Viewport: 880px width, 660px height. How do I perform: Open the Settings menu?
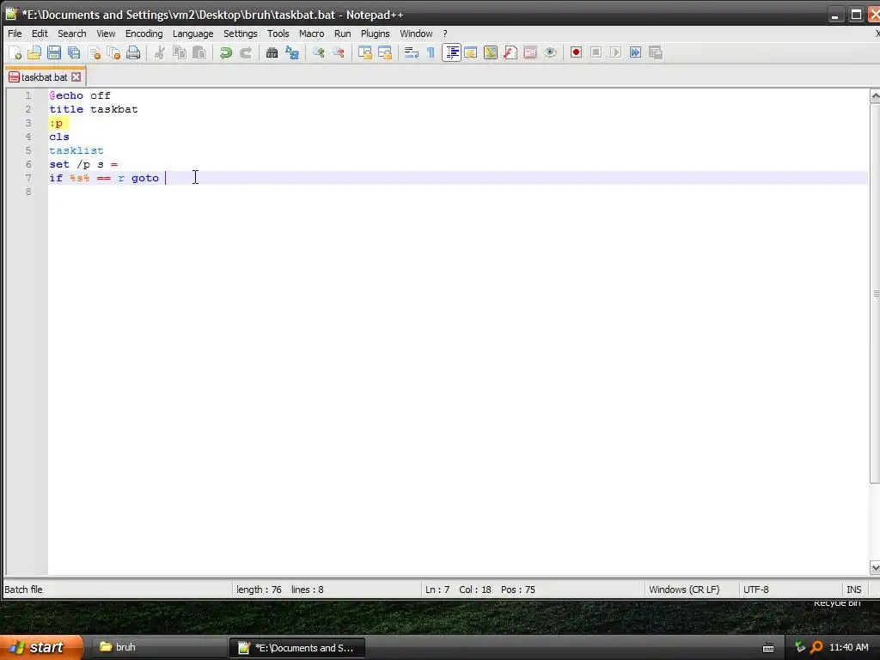click(x=241, y=34)
